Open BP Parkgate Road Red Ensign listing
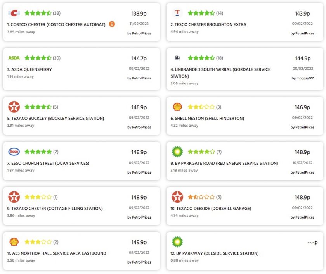This screenshot has height=274, width=326. pos(224,163)
